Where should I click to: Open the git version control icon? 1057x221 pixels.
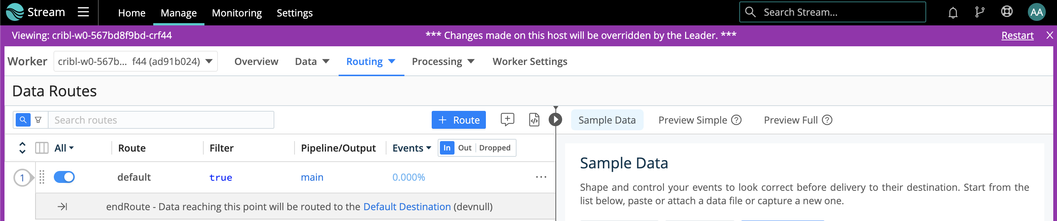tap(980, 12)
